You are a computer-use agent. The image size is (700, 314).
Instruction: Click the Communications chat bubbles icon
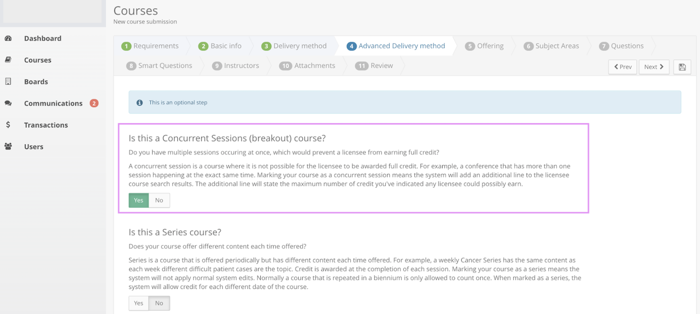[x=8, y=103]
